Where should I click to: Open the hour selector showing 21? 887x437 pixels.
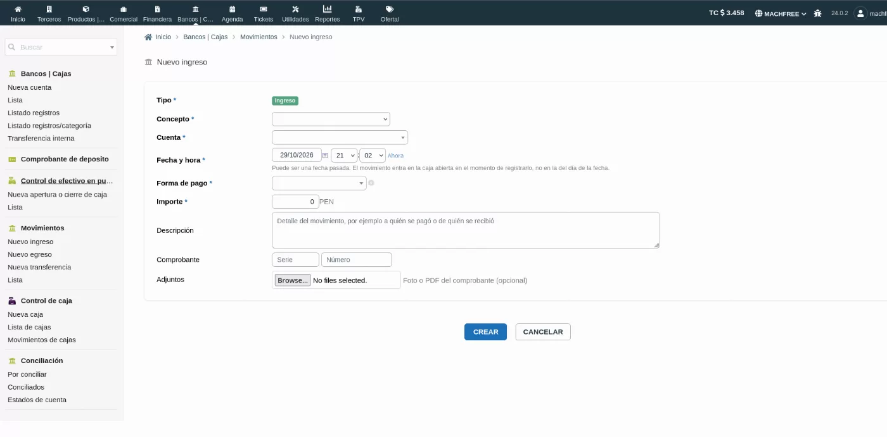tap(344, 155)
